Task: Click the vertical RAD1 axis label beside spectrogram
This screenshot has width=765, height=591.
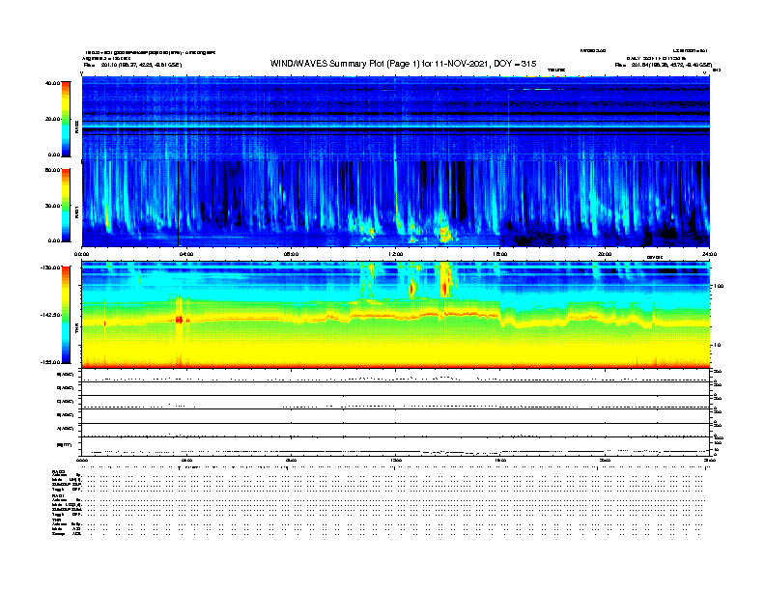Action: tap(76, 211)
